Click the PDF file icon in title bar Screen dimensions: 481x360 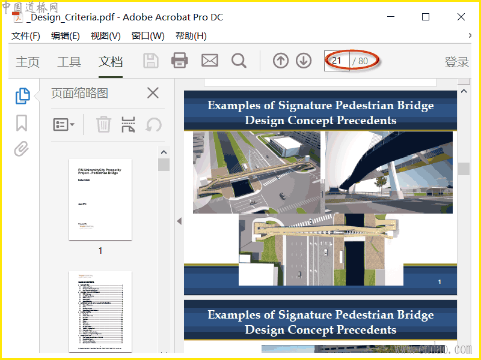(x=17, y=17)
